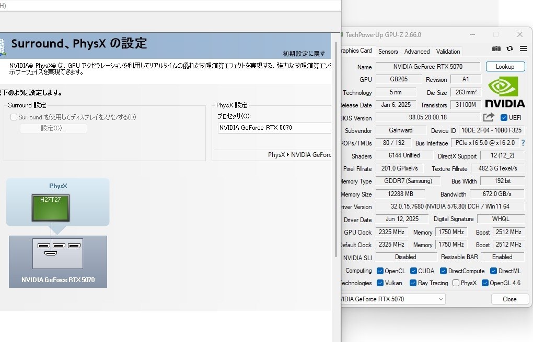
Task: Refresh GPU-Z data with the refresh icon
Action: click(509, 49)
